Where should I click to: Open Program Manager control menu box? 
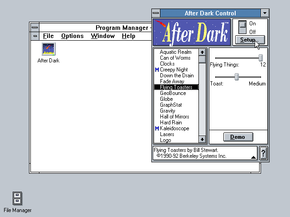tap(35, 28)
